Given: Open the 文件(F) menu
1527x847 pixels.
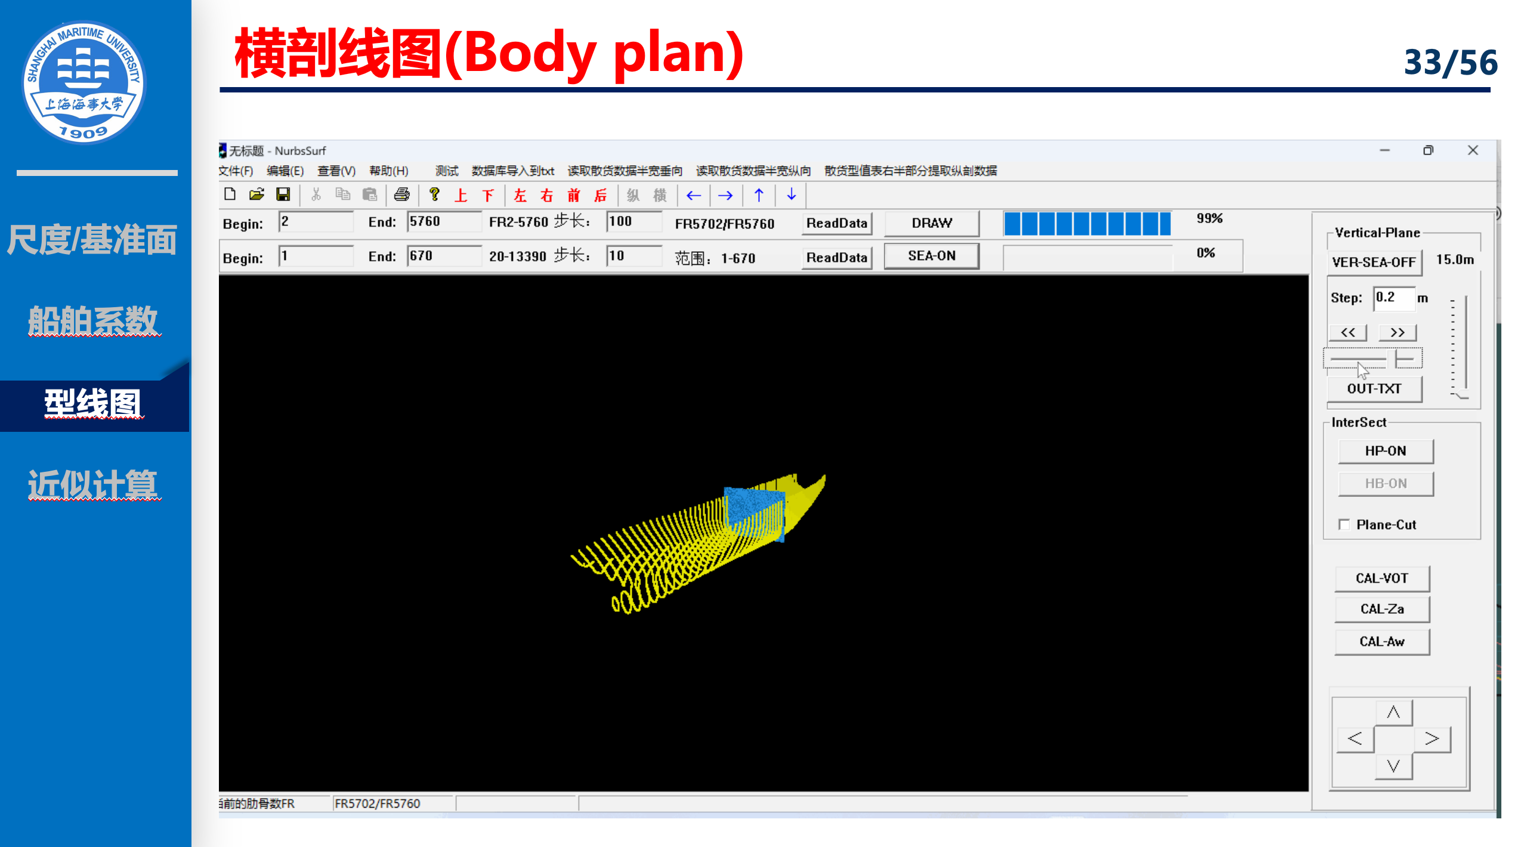Looking at the screenshot, I should pyautogui.click(x=236, y=171).
